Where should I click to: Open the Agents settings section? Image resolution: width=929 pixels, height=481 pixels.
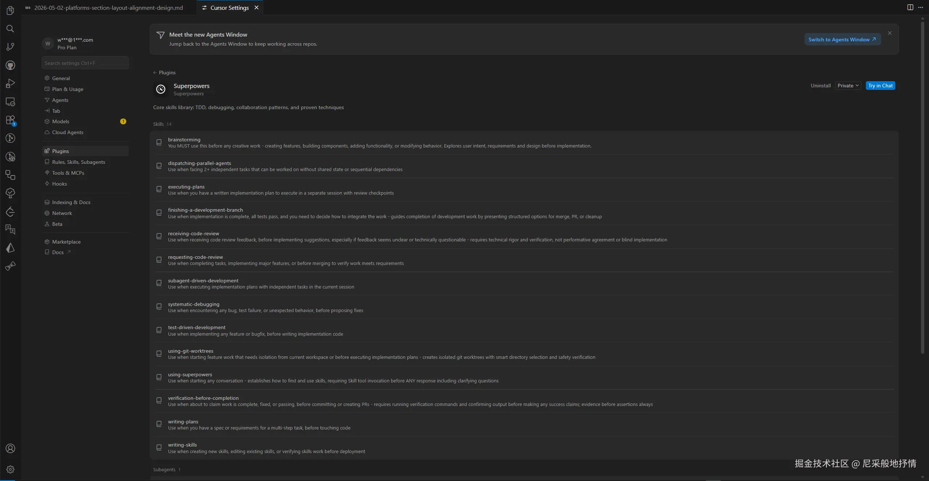85,100
